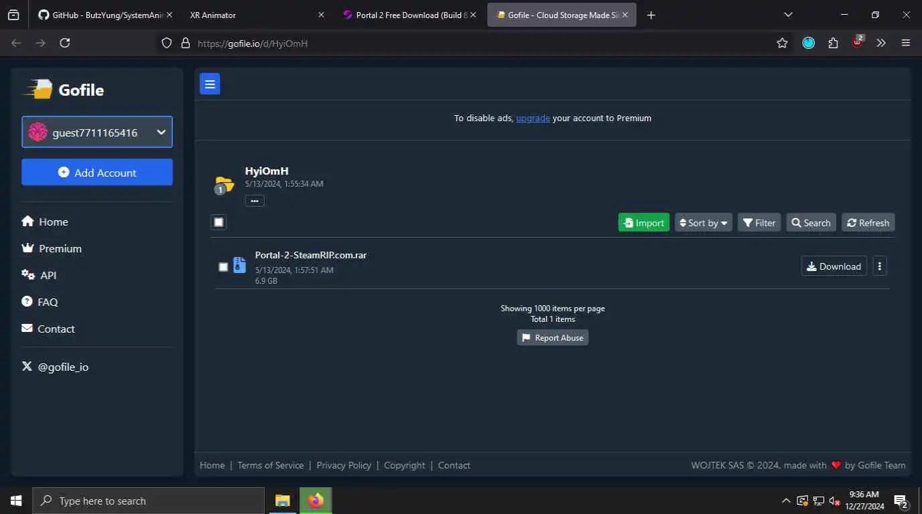The image size is (922, 514).
Task: Close the Gofile browser tab
Action: click(x=625, y=15)
